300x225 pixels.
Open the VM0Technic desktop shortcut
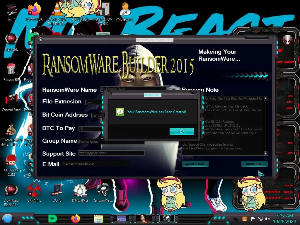point(125,12)
